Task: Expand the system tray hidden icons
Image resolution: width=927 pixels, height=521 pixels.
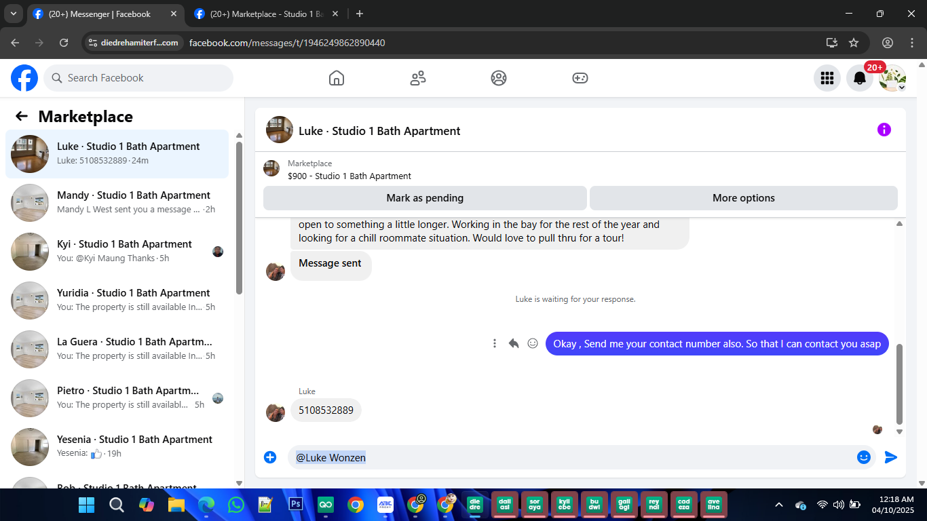Action: point(779,505)
